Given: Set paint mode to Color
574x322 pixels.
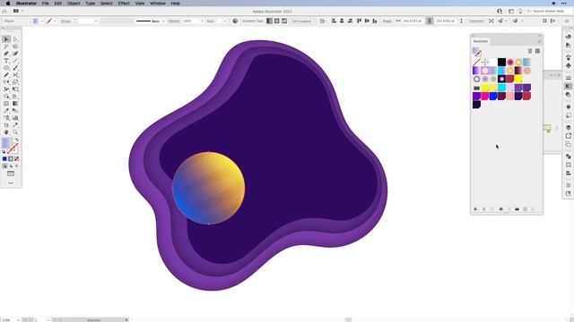Looking at the screenshot, I should (4, 159).
